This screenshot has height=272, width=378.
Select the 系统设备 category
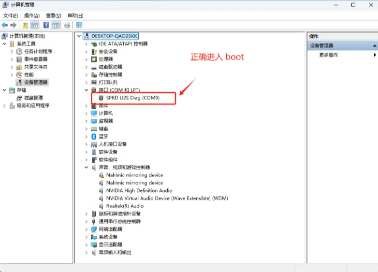108,237
